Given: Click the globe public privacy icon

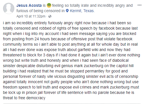Looking at the screenshot, I should [x=50, y=16].
